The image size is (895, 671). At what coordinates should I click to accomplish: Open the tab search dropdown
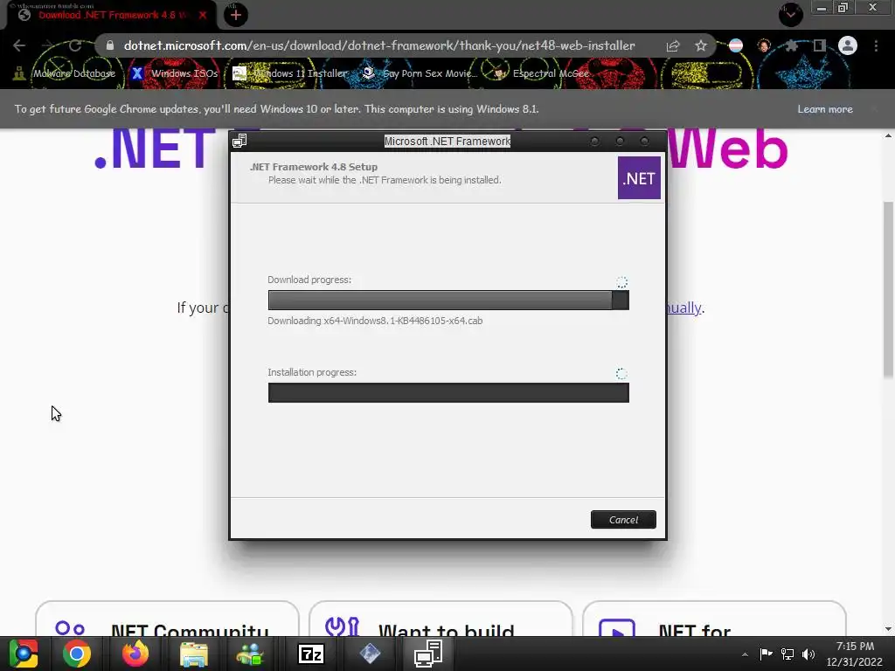point(791,15)
